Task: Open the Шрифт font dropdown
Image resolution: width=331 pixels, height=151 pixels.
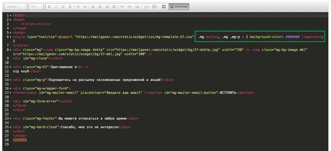Action: [16, 7]
